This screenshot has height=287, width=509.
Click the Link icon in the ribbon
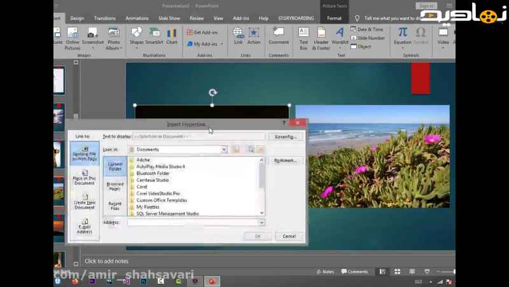[238, 36]
